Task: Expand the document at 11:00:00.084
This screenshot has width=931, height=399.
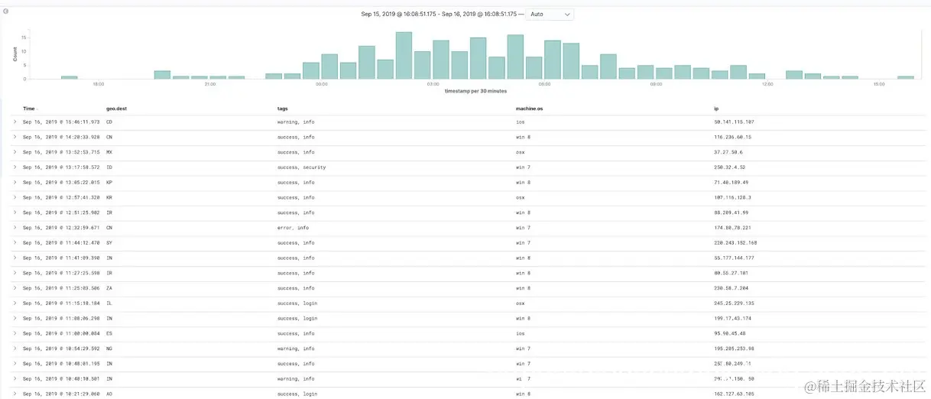Action: tap(15, 333)
